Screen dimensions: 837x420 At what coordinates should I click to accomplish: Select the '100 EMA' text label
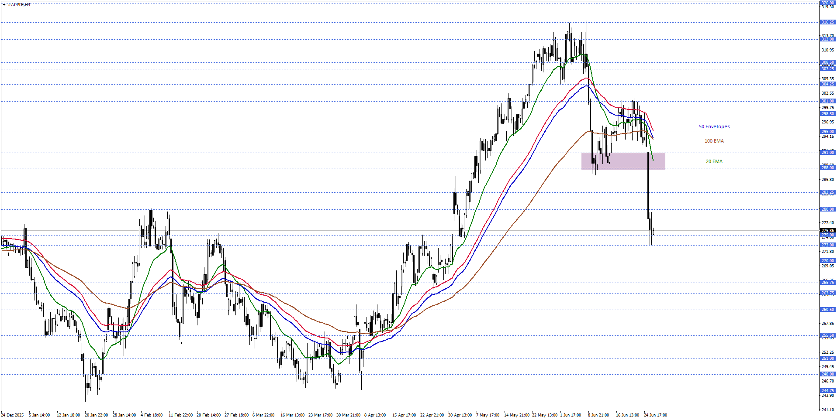click(x=714, y=141)
